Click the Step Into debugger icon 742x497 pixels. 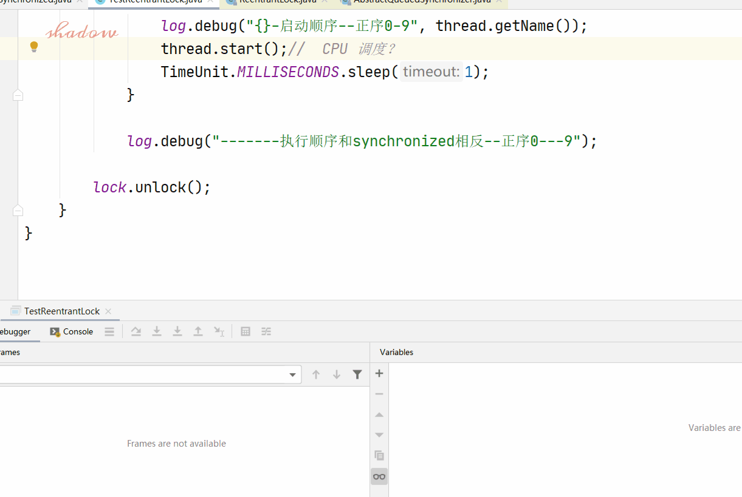point(157,331)
